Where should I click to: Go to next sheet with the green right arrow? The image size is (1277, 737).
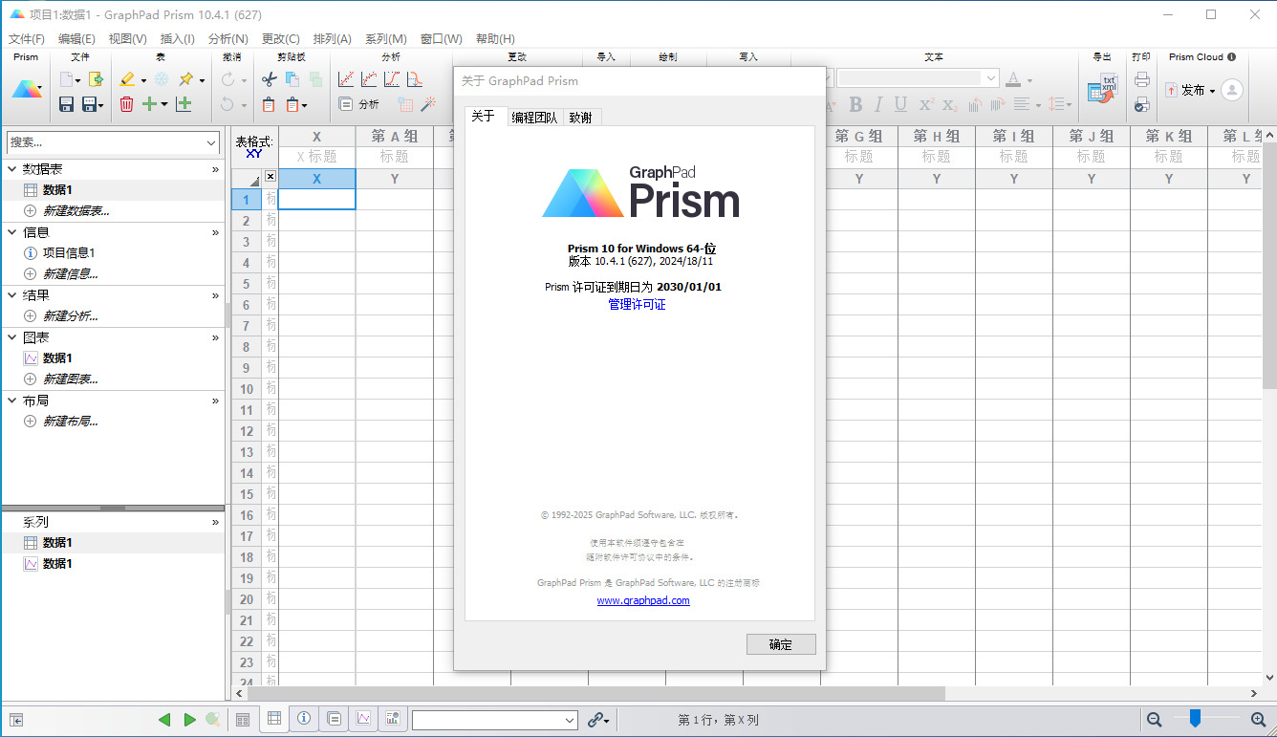pos(189,720)
